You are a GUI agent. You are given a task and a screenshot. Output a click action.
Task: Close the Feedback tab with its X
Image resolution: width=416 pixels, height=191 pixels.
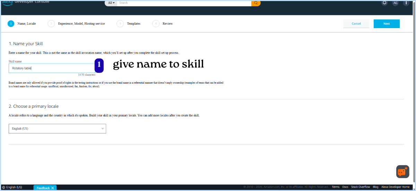(52, 188)
